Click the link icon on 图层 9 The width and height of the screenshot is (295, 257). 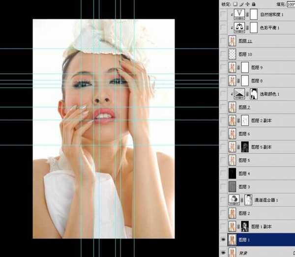(x=239, y=67)
